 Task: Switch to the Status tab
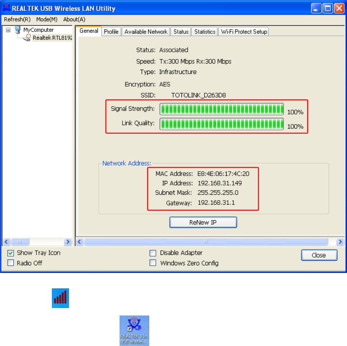(181, 32)
